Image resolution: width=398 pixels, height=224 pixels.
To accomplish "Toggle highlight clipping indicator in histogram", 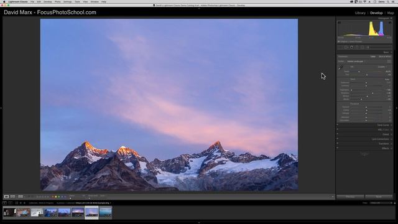I will [x=390, y=22].
